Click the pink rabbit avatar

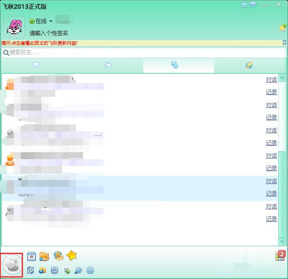click(x=14, y=27)
